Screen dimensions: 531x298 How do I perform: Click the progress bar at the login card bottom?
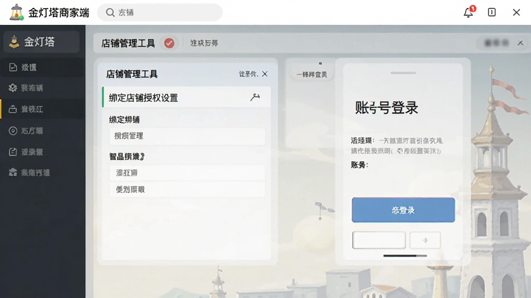click(405, 256)
